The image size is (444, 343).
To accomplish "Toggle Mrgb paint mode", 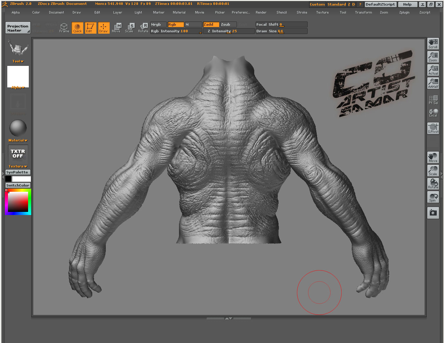I will (158, 25).
